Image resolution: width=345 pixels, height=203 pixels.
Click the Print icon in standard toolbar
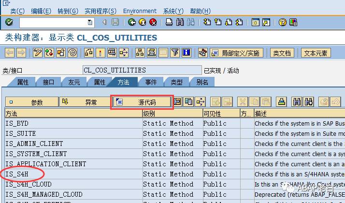click(169, 22)
